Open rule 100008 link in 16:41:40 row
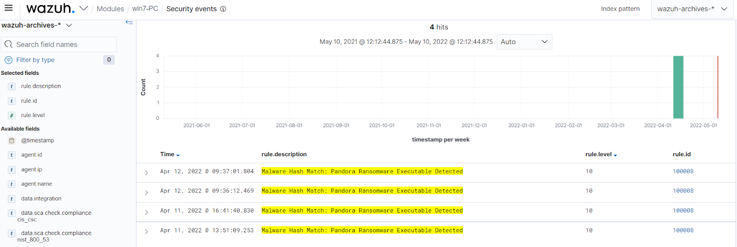 point(683,210)
